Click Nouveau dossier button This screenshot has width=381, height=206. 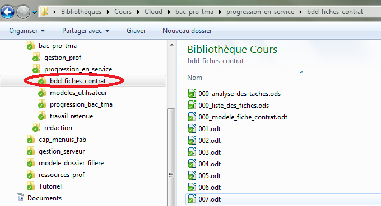(187, 31)
